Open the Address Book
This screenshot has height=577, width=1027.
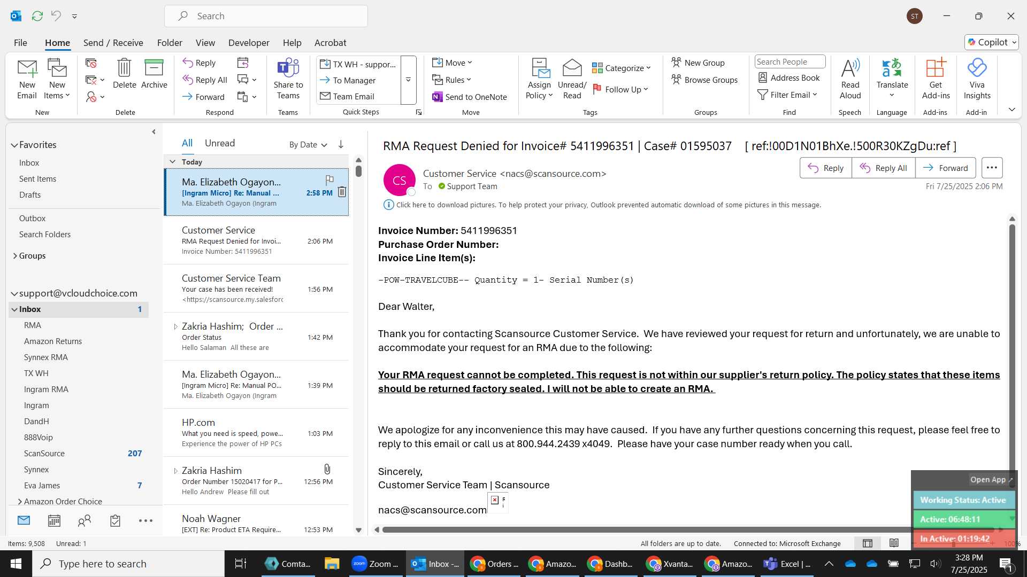[x=789, y=77]
